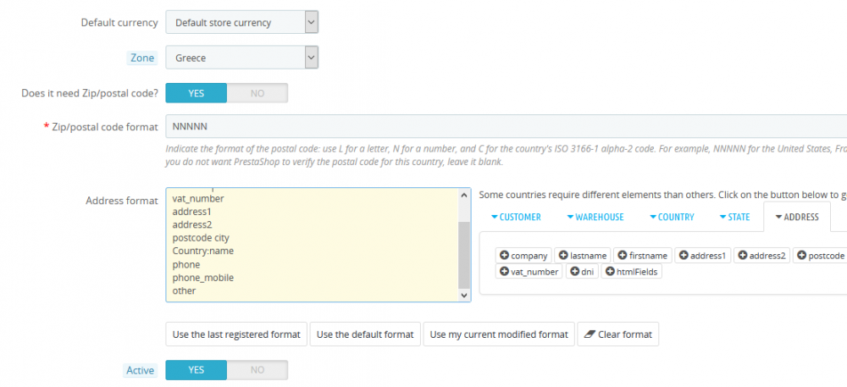The height and width of the screenshot is (387, 847).
Task: Set zip/postal code requirement to NO
Action: pos(257,92)
